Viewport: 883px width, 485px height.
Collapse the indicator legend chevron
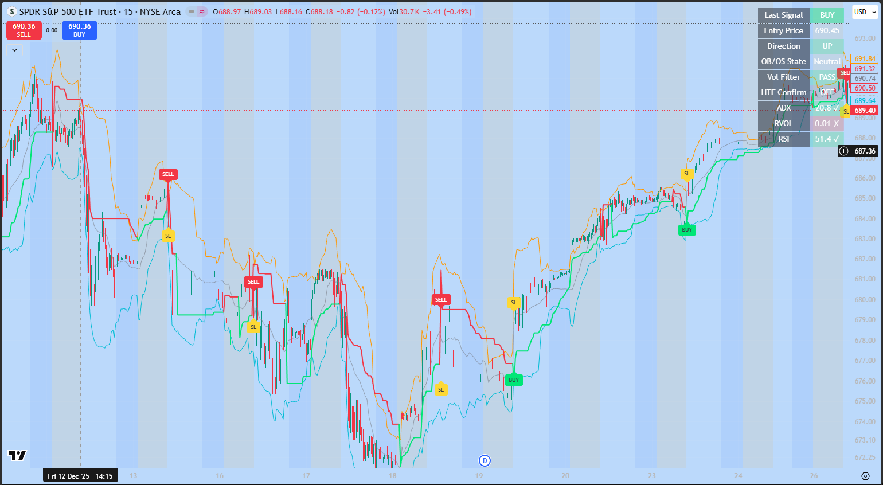(x=14, y=50)
